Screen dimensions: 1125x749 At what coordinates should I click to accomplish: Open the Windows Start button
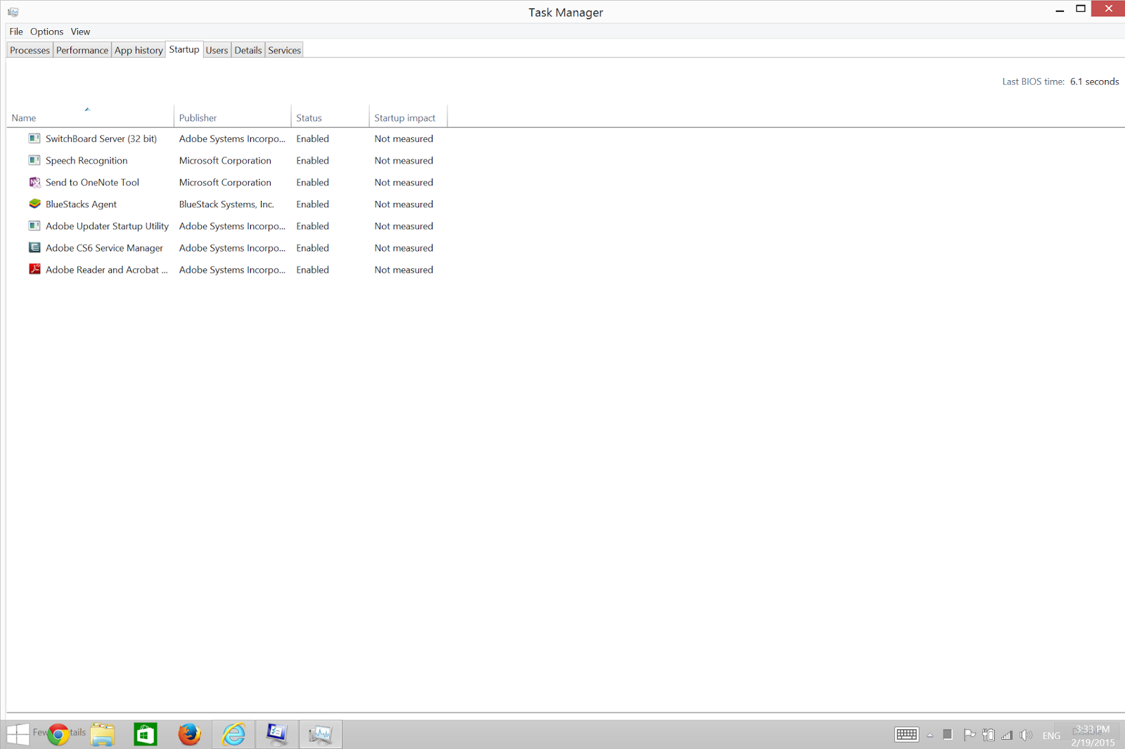18,734
